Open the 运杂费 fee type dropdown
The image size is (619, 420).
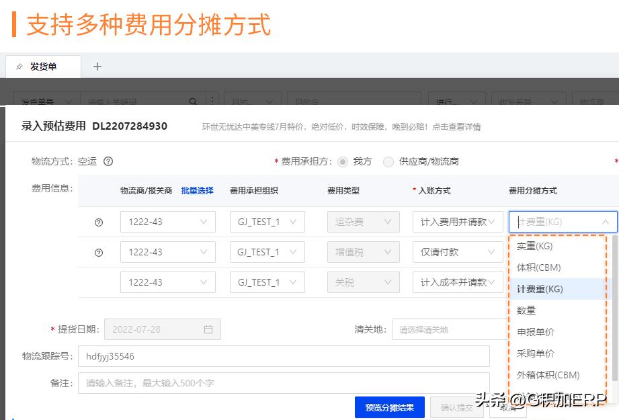pyautogui.click(x=363, y=221)
